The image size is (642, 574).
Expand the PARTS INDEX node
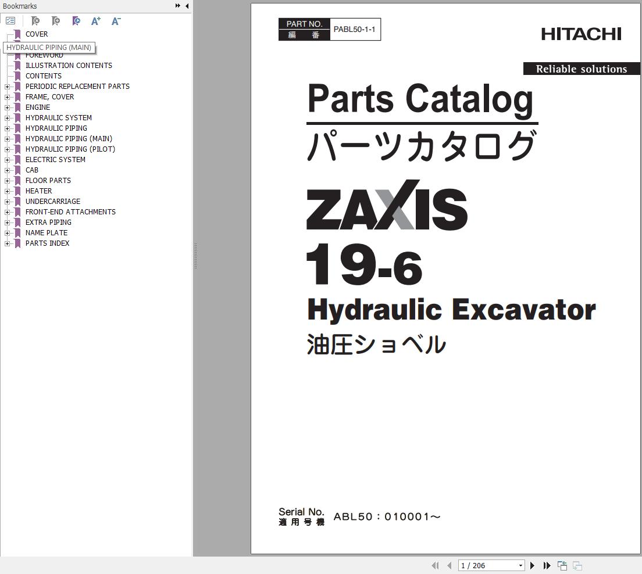point(7,244)
